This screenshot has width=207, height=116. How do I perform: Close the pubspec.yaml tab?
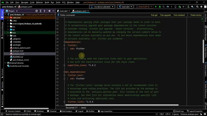click(x=88, y=11)
